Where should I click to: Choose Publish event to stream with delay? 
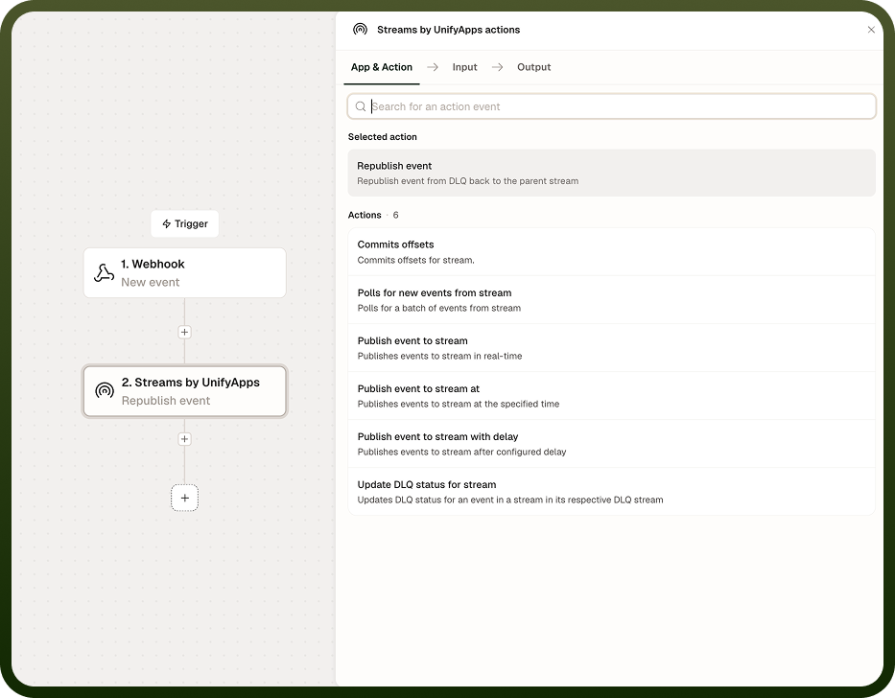point(611,444)
